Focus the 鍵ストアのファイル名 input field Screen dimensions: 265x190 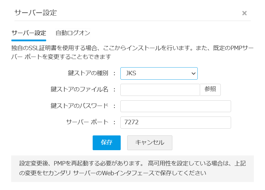tap(160, 90)
